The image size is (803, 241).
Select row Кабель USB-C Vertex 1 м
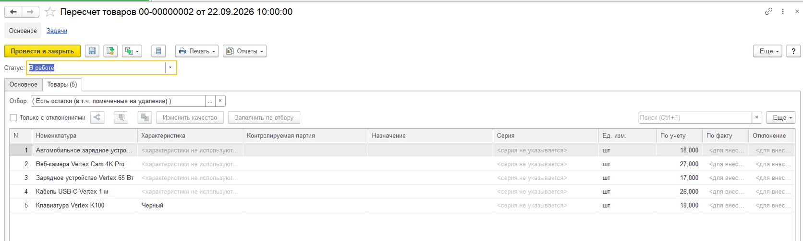[x=403, y=192]
